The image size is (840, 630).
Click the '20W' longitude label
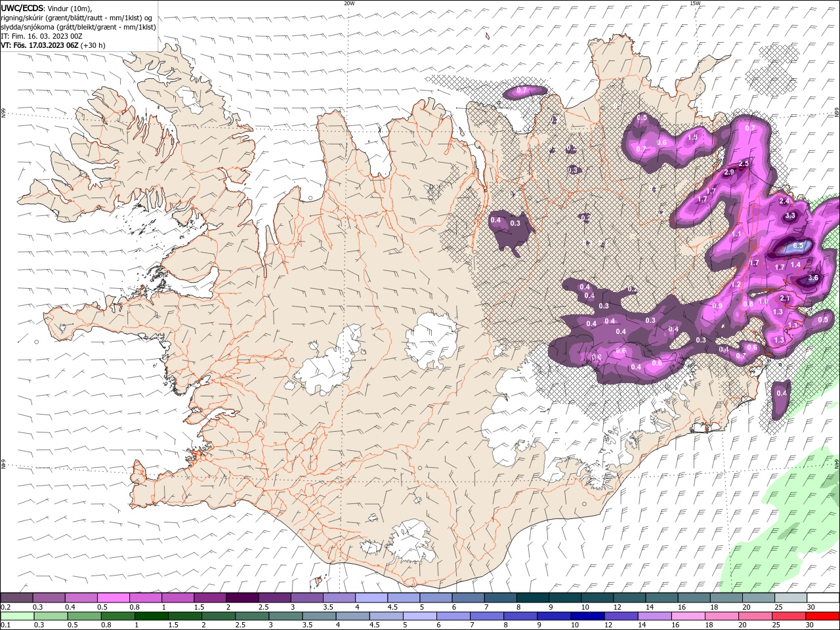(x=349, y=3)
